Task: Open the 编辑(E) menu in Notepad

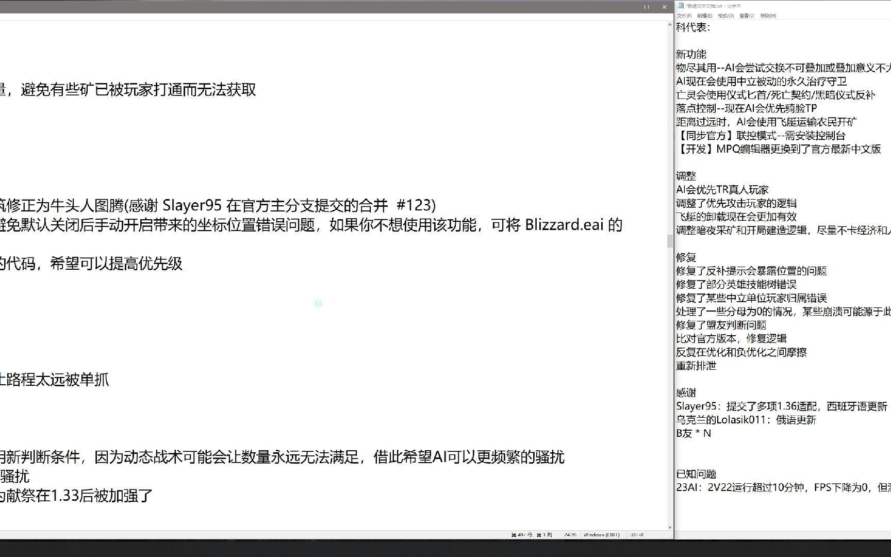Action: pos(704,16)
